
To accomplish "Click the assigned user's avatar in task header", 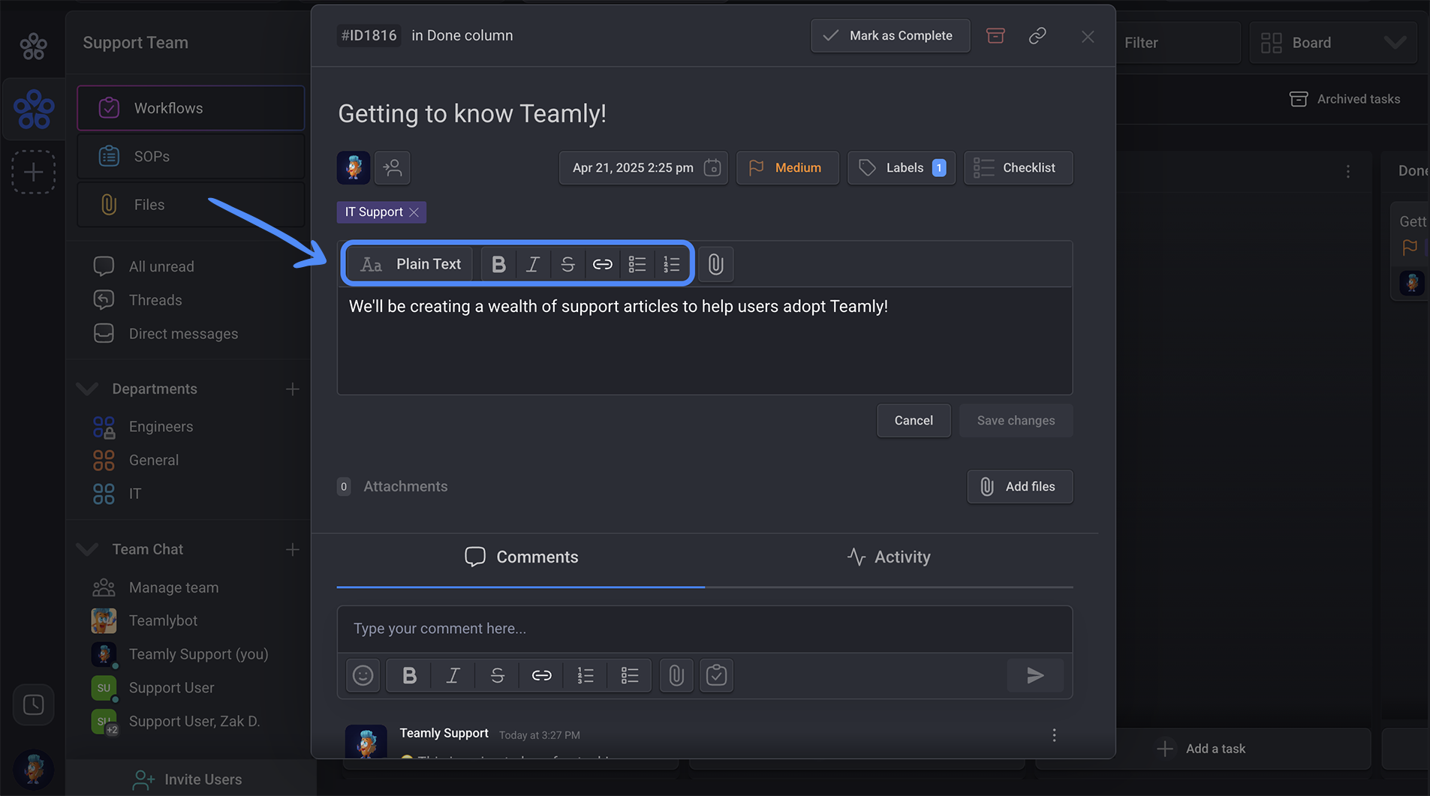I will [353, 167].
